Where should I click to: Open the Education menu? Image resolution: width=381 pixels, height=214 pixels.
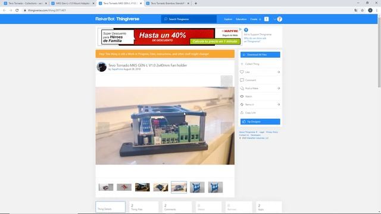(241, 19)
